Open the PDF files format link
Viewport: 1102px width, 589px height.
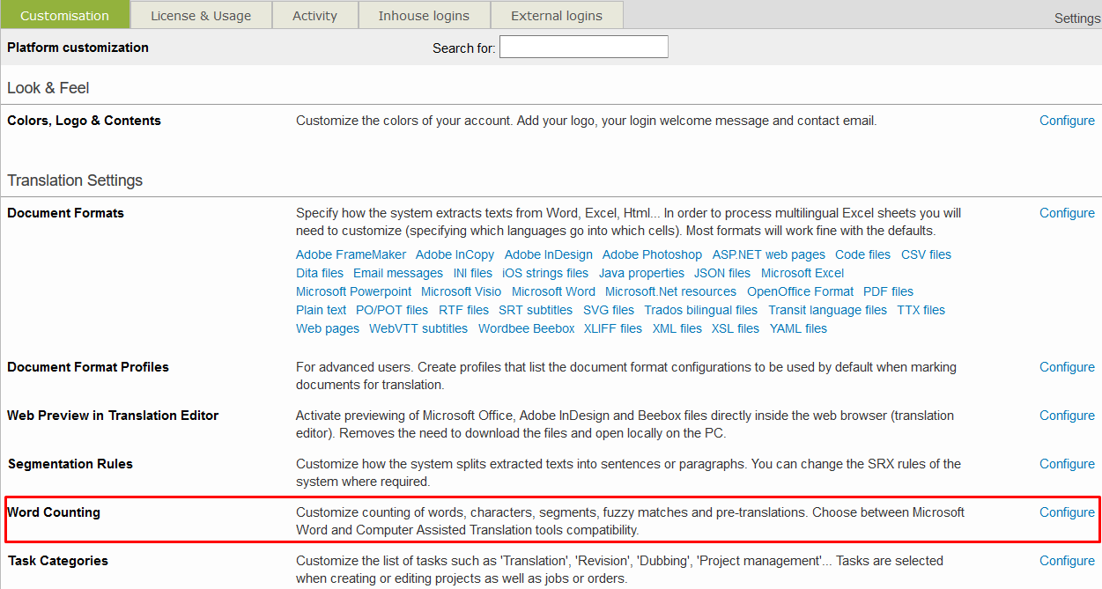pos(888,291)
